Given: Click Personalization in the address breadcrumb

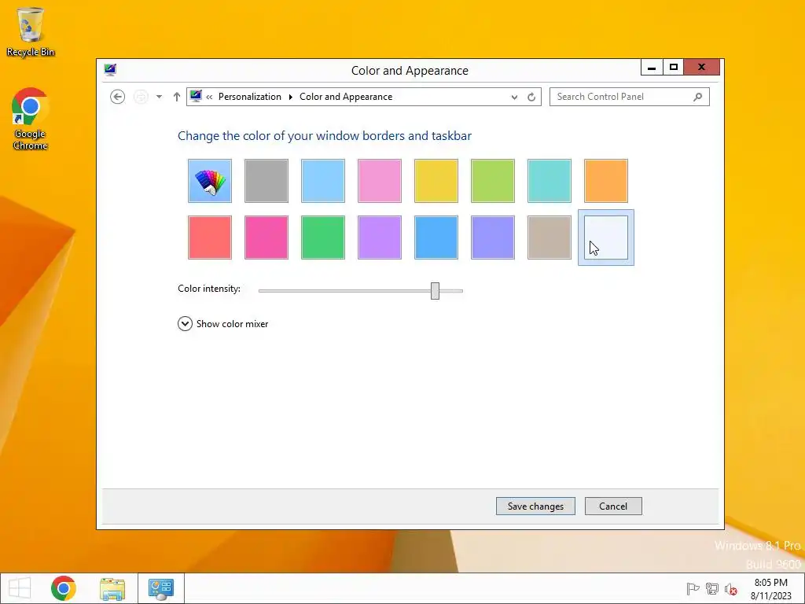Looking at the screenshot, I should click(249, 97).
